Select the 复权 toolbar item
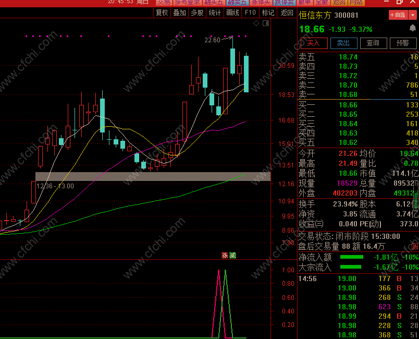419x339 pixels. click(162, 13)
